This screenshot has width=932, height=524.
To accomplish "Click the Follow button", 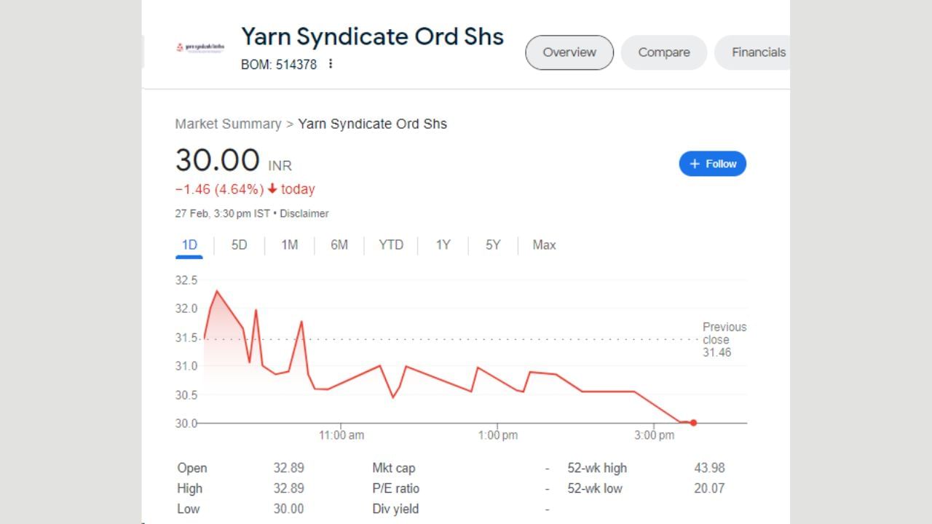I will click(712, 164).
